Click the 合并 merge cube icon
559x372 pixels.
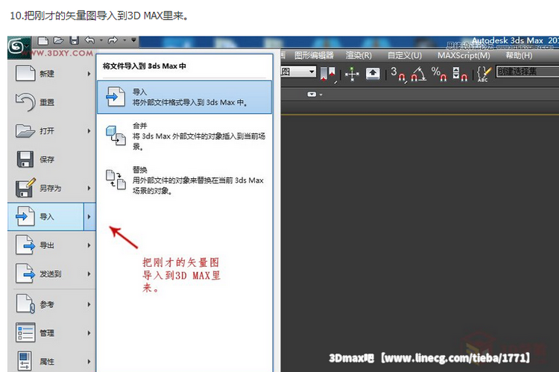116,136
